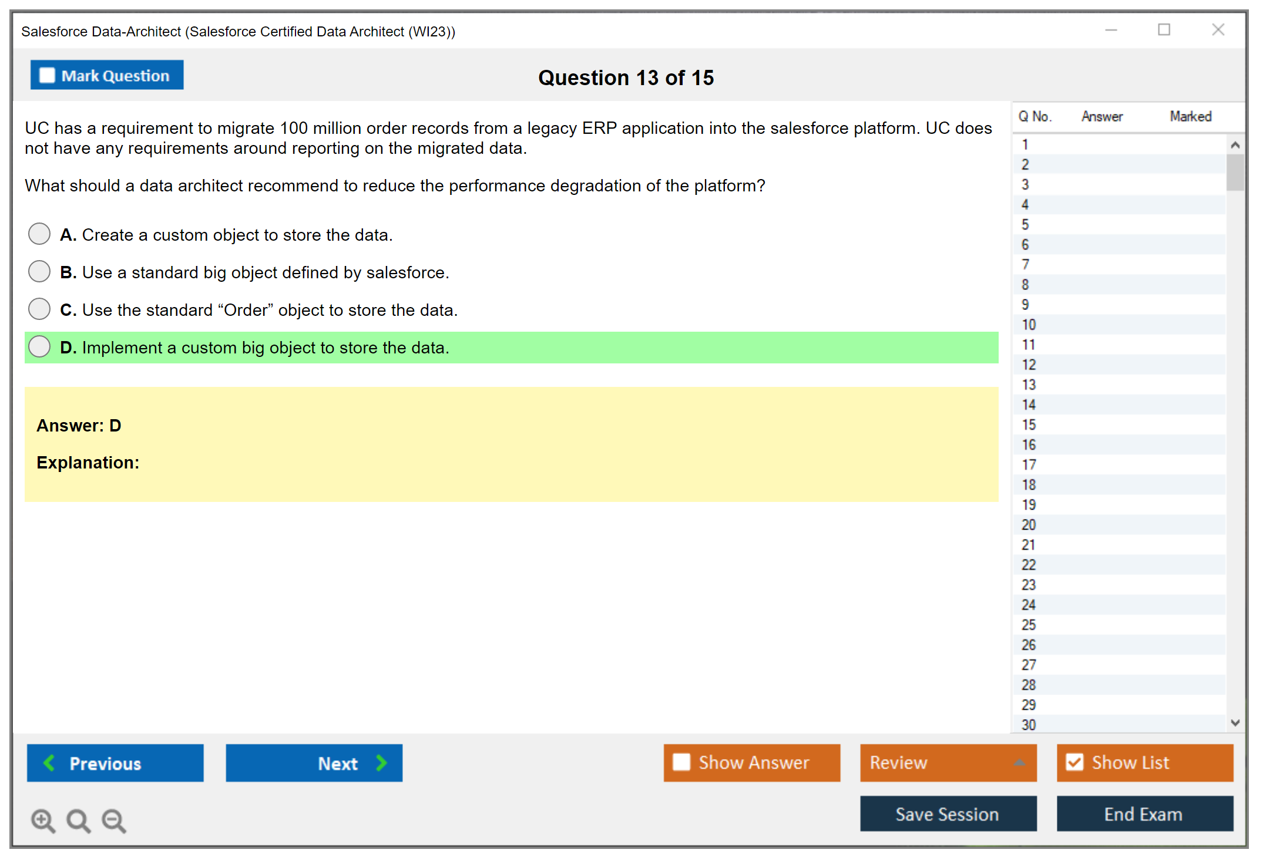Viewport: 1263px width, 863px height.
Task: Enable the Show Answer checkbox
Action: click(681, 762)
